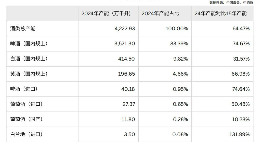
Task: Select the 酒类总产能 row label
Action: tap(23, 28)
